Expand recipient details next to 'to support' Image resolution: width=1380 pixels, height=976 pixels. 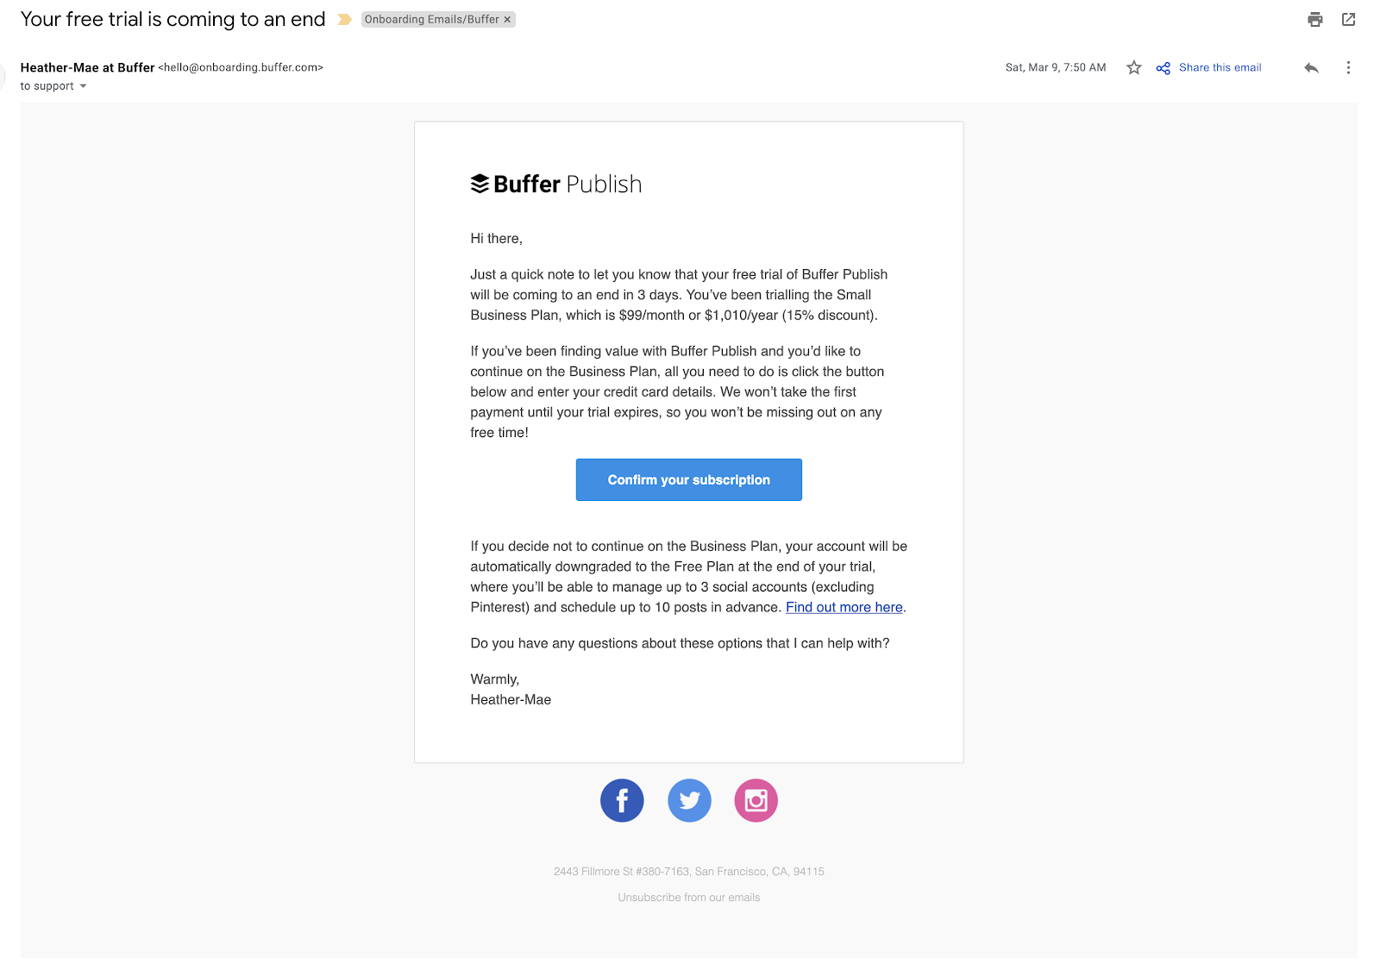[83, 86]
